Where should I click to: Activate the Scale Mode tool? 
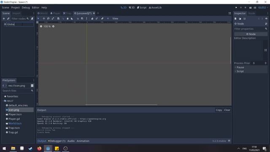53,19
